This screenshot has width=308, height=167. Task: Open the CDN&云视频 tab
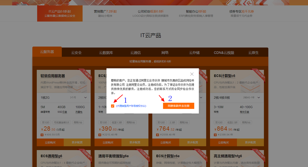[224, 53]
